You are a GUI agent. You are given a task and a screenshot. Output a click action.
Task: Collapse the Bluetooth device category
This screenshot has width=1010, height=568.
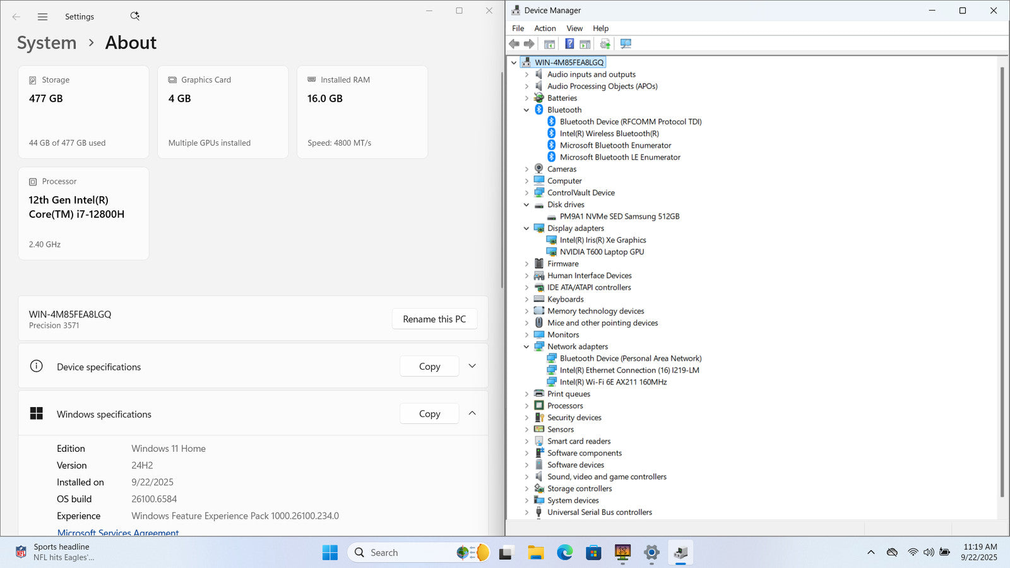(x=526, y=110)
